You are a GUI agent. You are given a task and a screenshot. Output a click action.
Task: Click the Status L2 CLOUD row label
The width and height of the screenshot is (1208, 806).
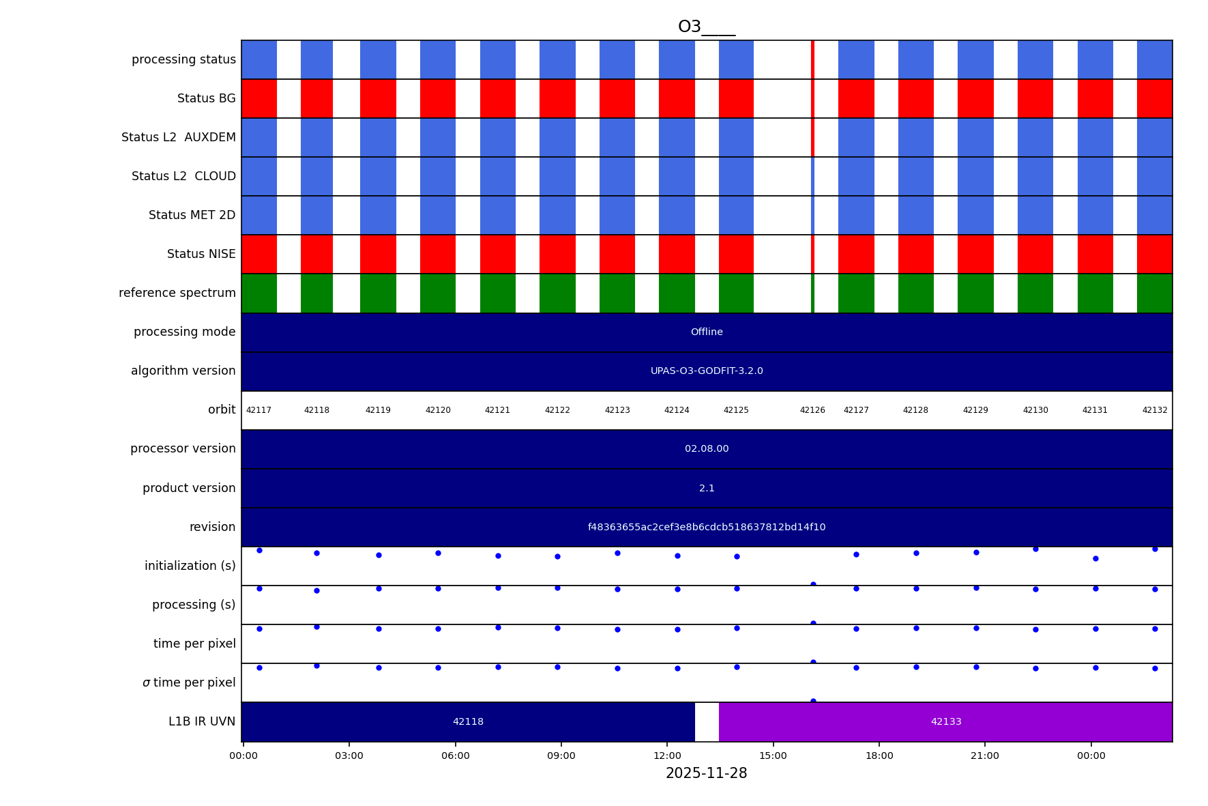(x=183, y=177)
